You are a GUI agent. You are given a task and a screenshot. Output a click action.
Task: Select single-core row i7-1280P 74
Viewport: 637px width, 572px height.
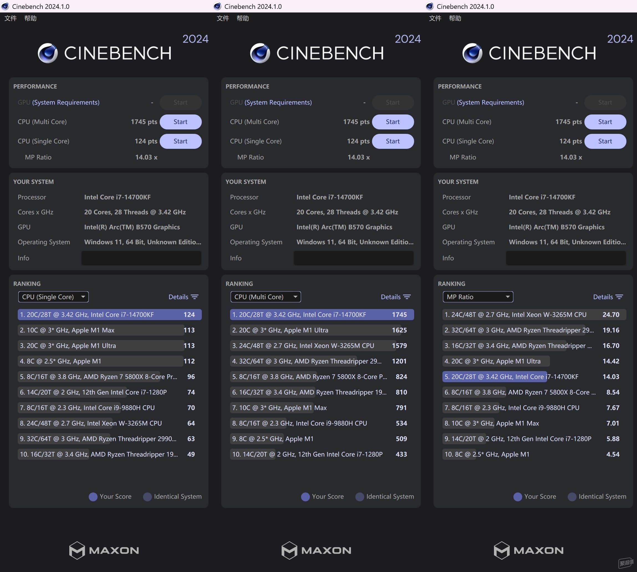[109, 392]
